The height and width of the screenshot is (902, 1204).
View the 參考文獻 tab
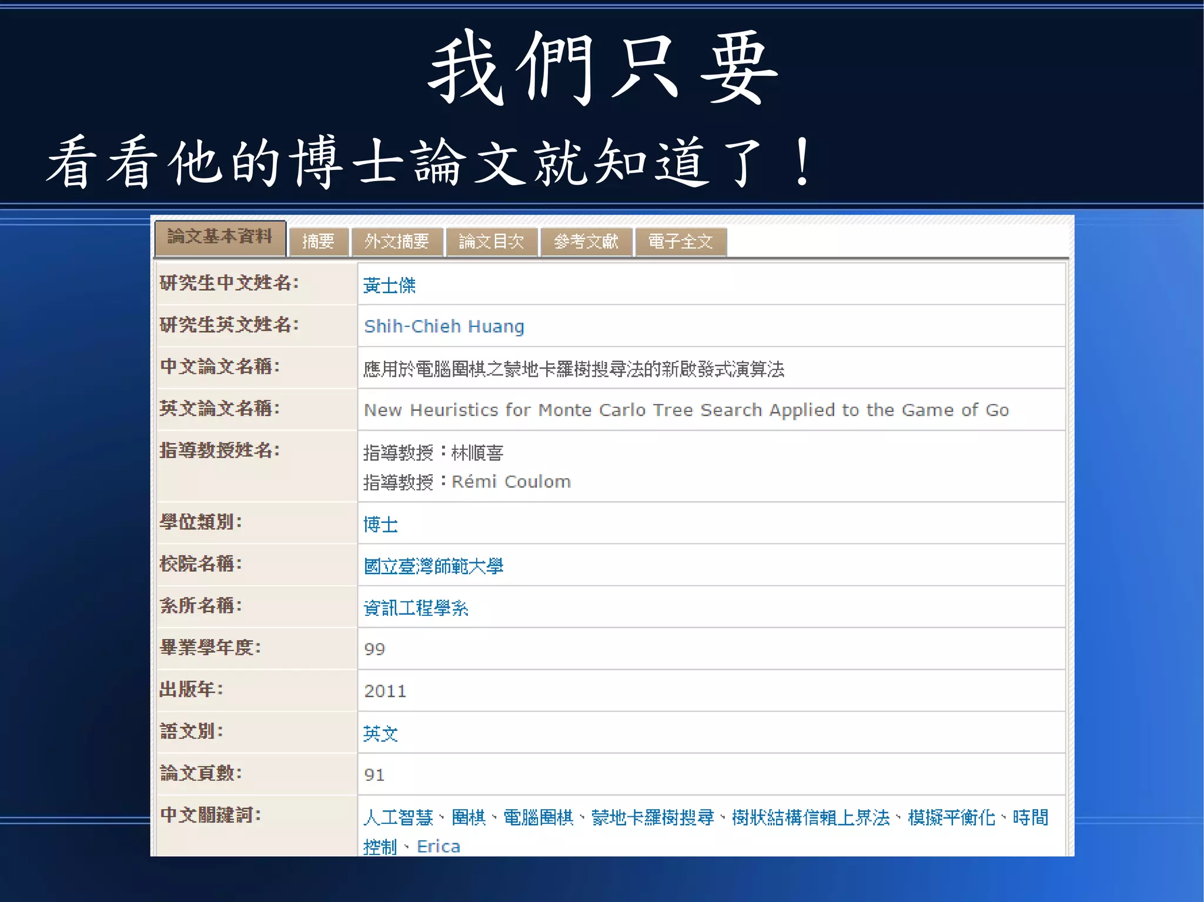coord(586,242)
